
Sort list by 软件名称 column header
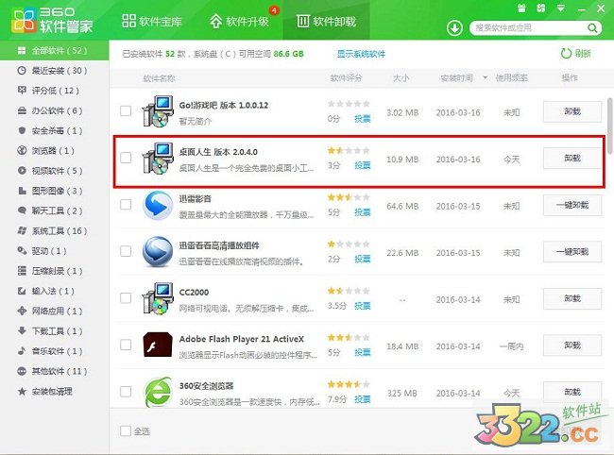(159, 78)
